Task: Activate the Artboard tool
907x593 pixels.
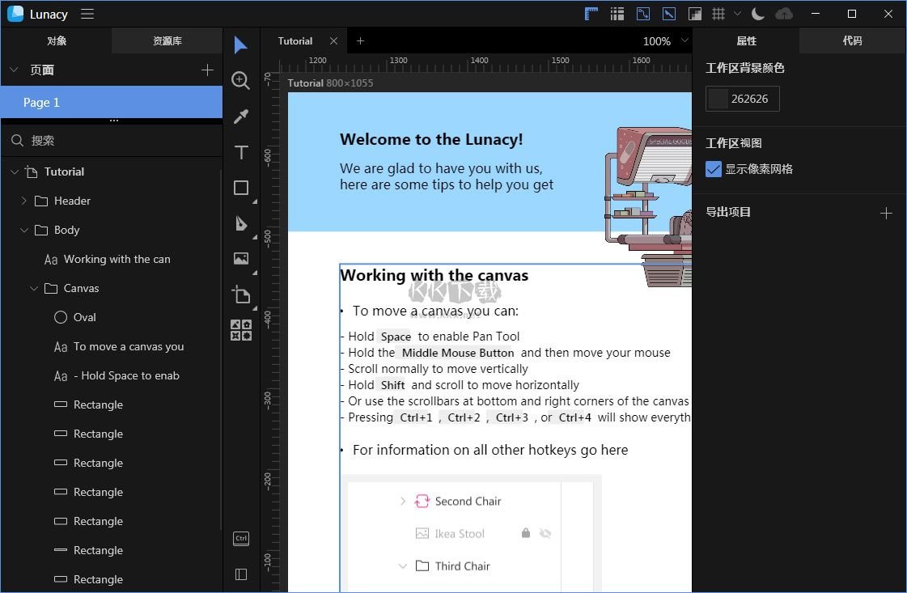Action: tap(240, 294)
